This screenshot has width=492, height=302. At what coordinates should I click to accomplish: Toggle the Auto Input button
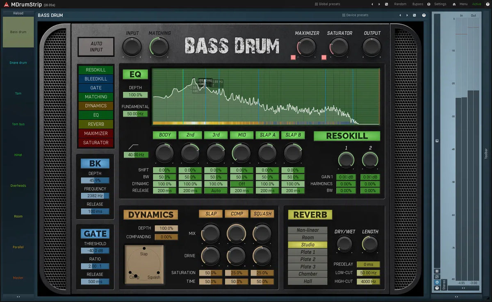pos(96,47)
